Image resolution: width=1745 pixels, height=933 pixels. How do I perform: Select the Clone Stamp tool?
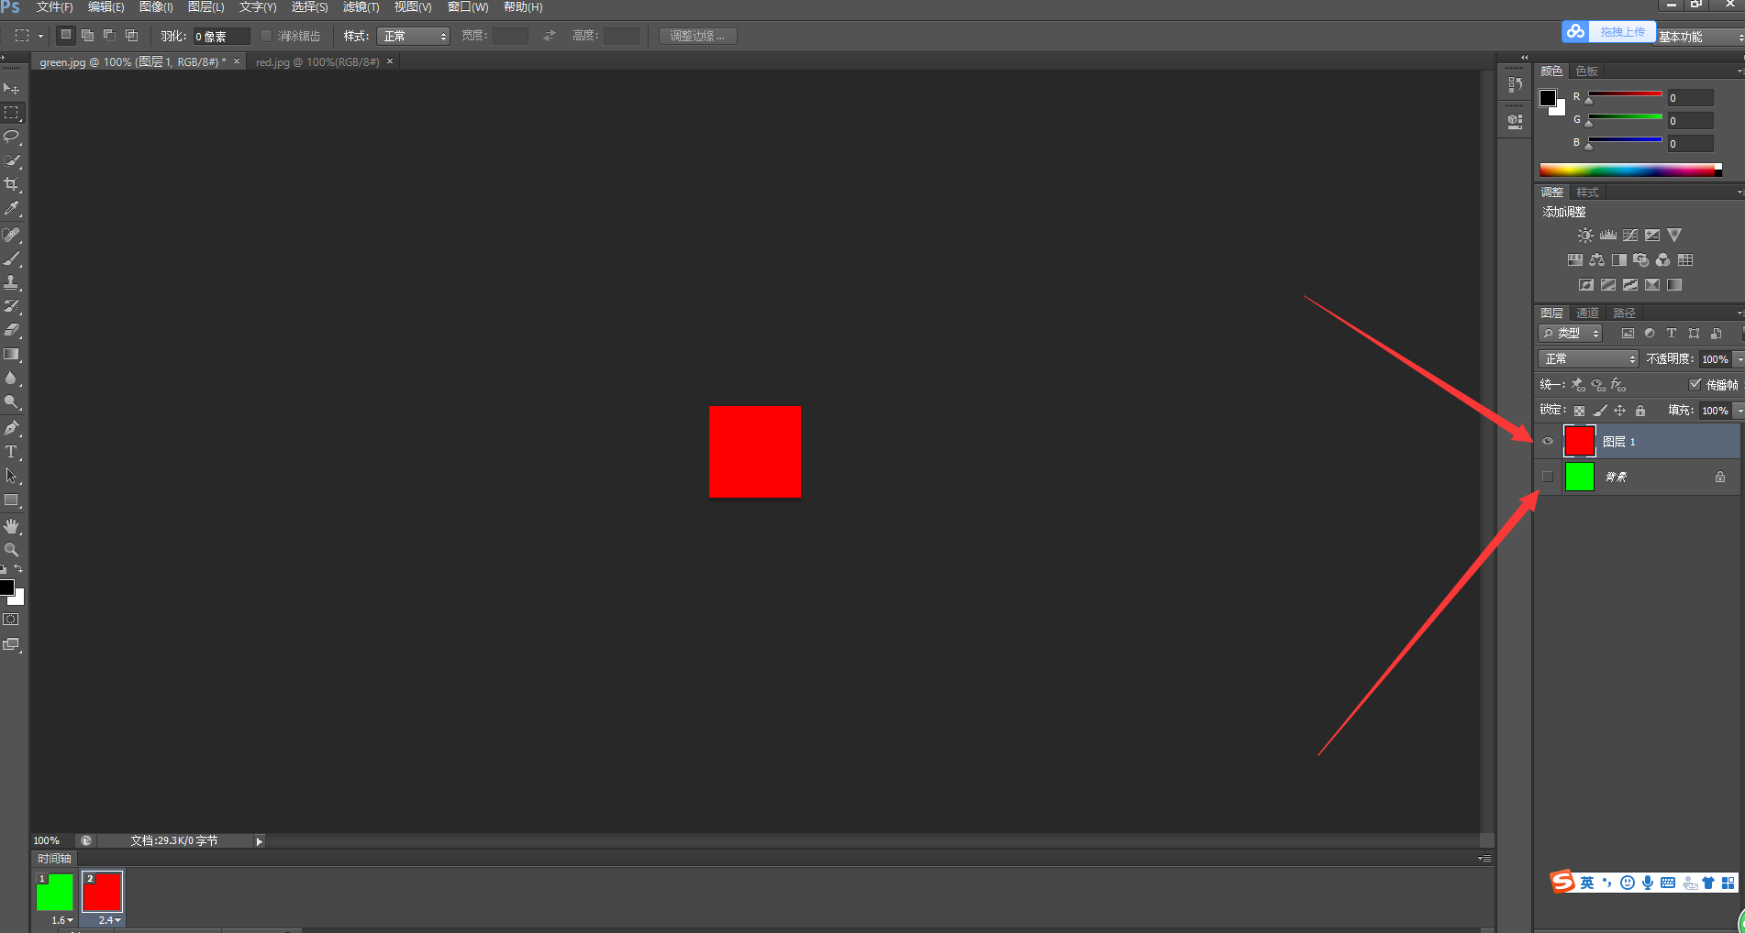coord(11,282)
